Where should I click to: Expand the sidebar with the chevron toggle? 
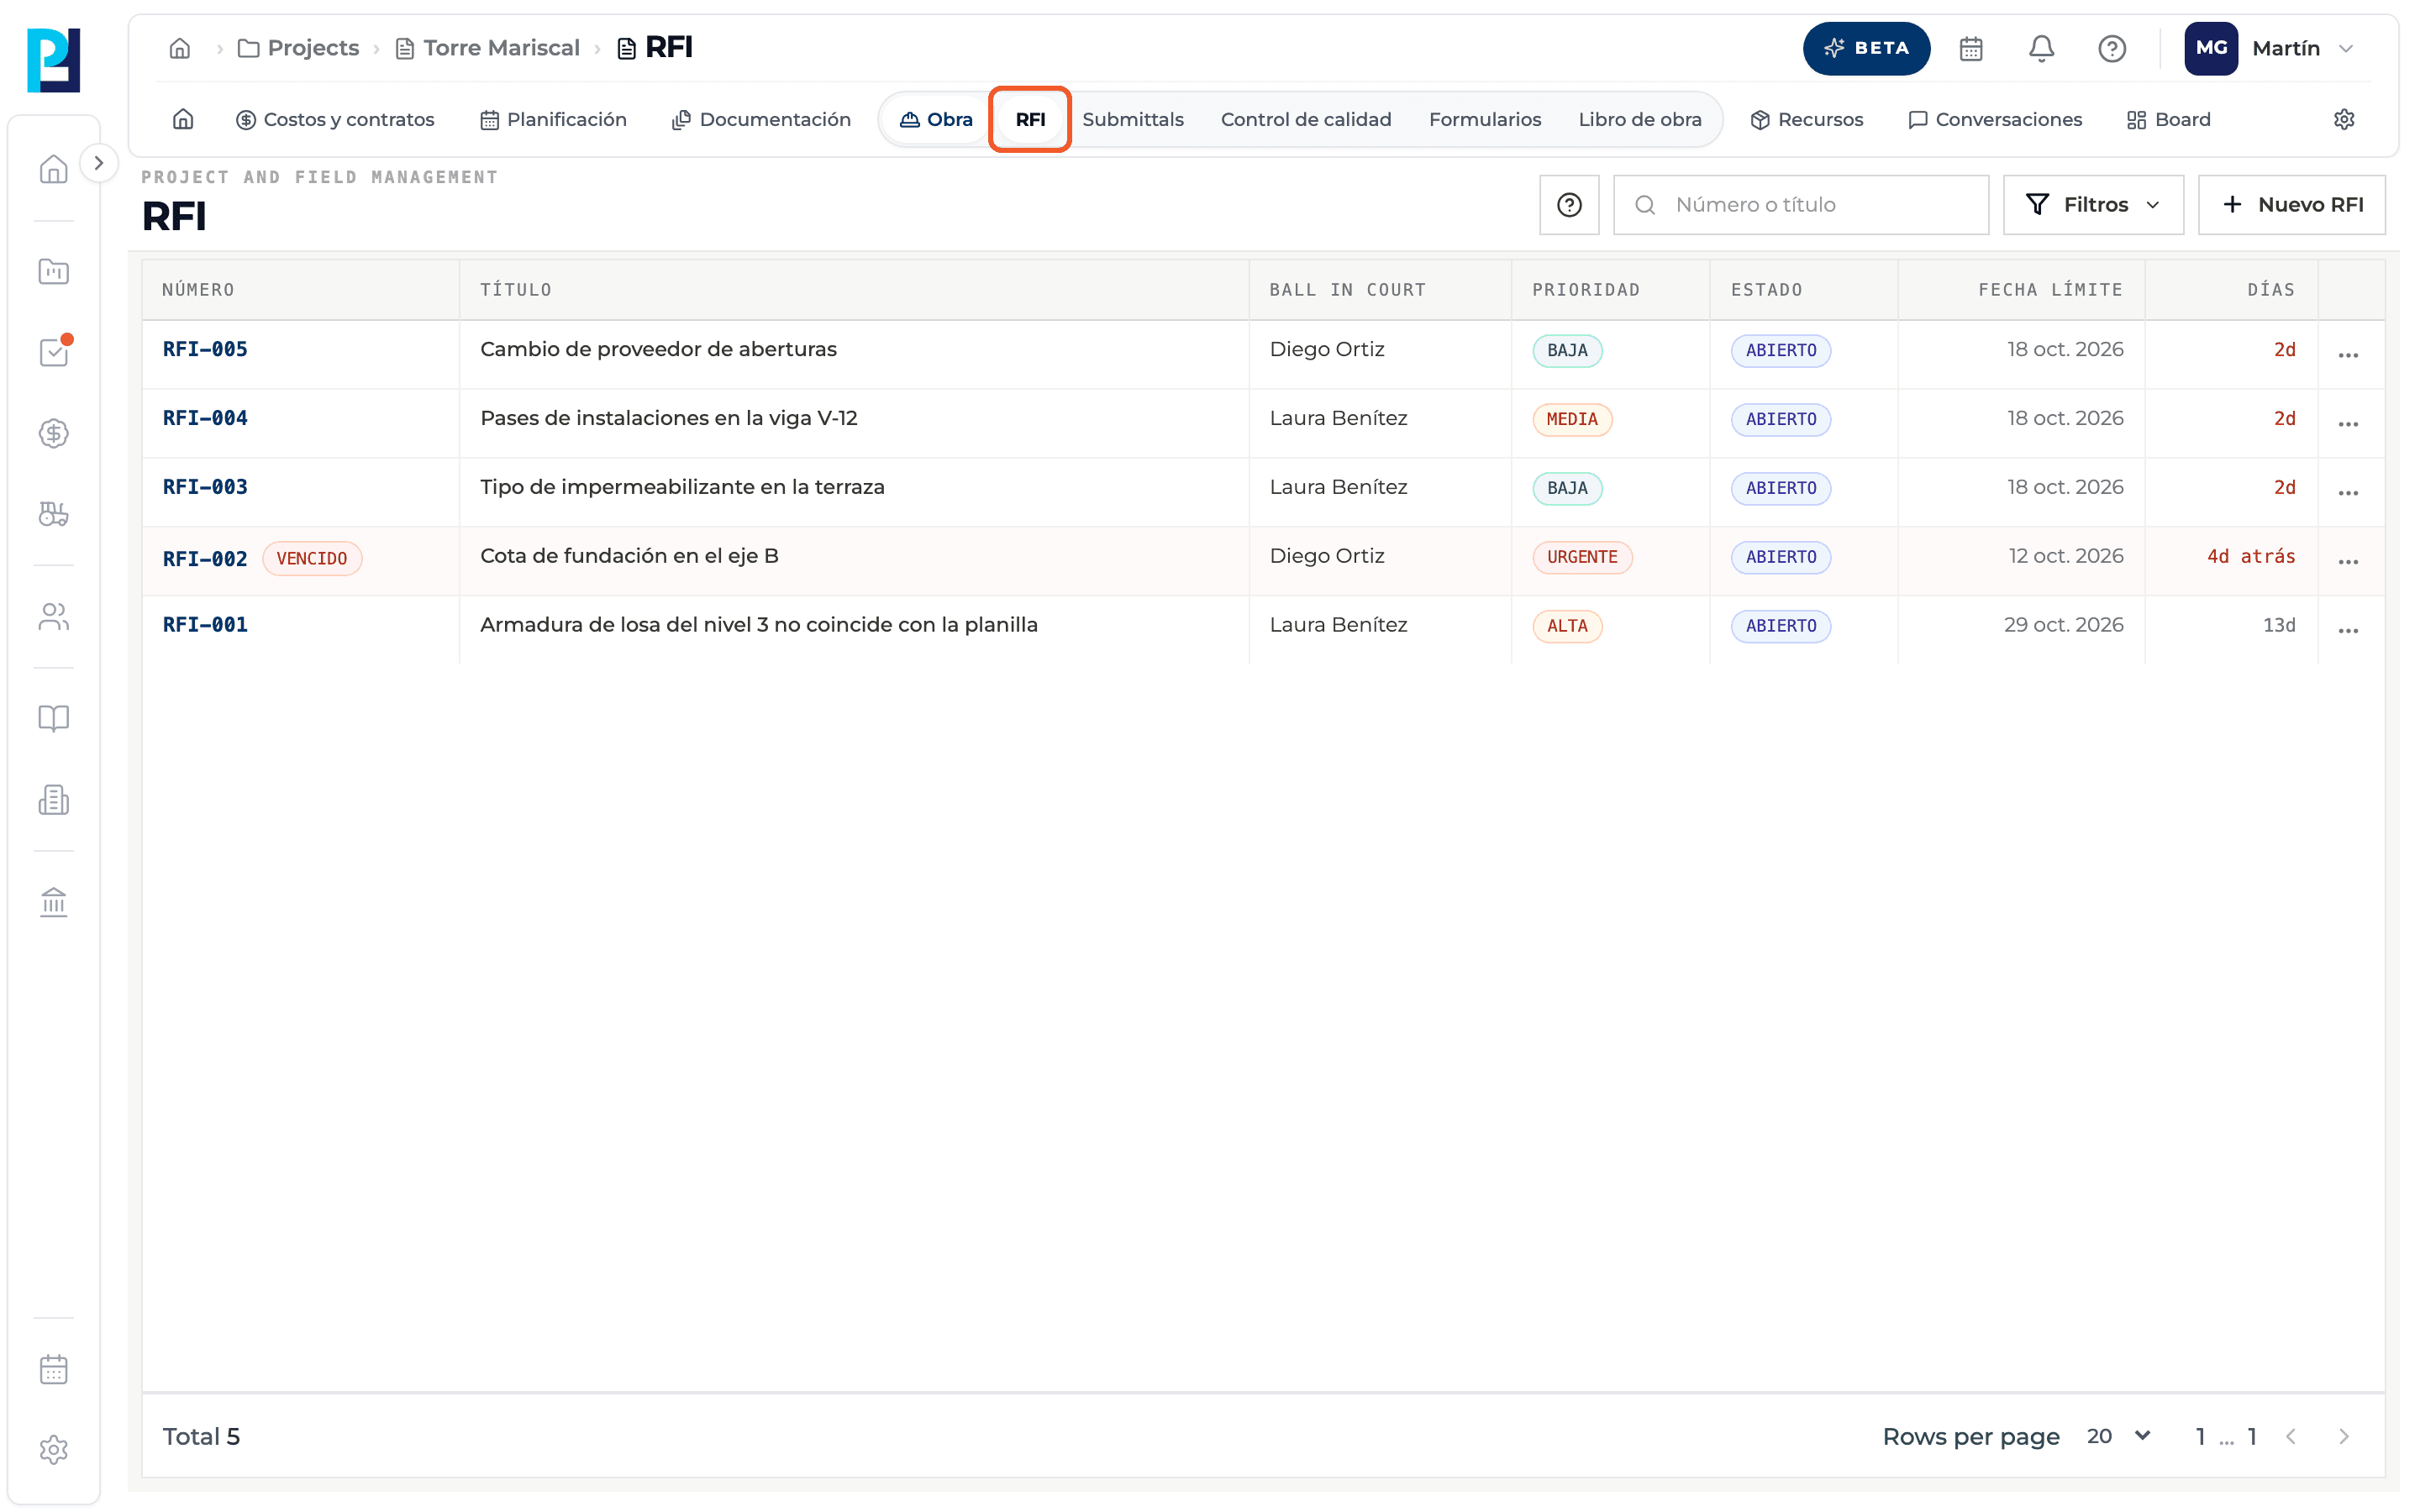[98, 163]
